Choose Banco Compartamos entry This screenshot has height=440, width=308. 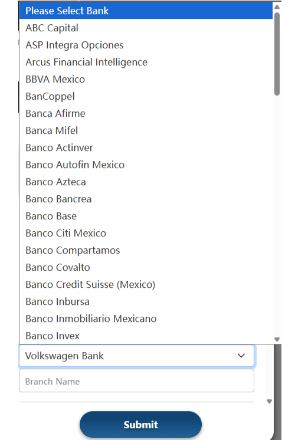coord(146,250)
